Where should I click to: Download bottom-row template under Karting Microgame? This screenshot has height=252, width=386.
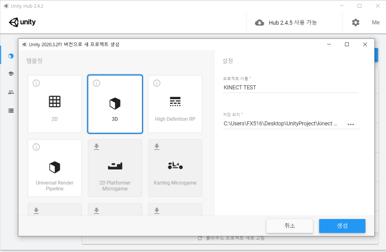157,210
